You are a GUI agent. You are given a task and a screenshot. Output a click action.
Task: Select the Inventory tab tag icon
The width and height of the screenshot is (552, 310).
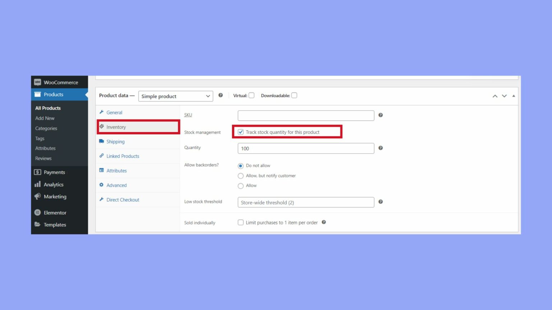102,127
